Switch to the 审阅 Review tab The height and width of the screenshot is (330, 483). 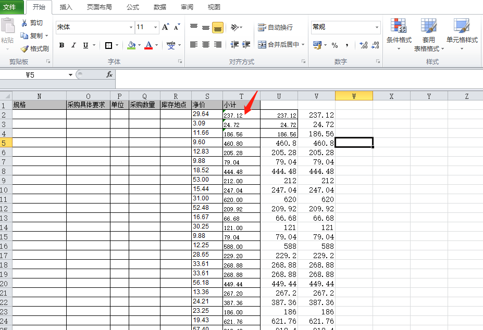(187, 7)
